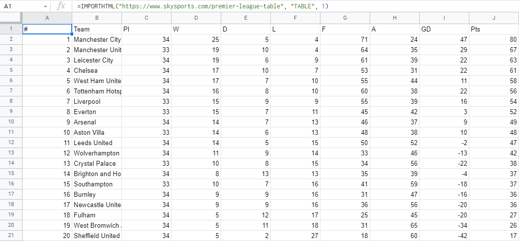Image resolution: width=519 pixels, height=241 pixels.
Task: Select the 'Everton' cell
Action: (x=97, y=112)
